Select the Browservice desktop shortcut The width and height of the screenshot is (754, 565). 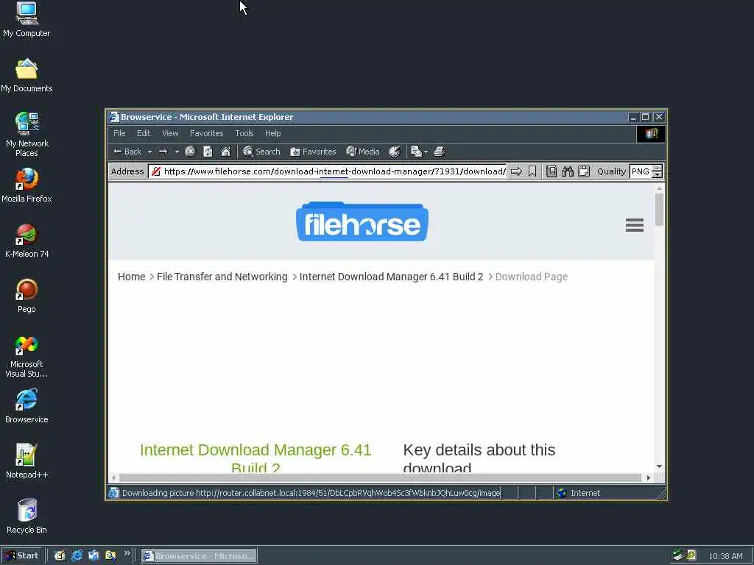pos(27,406)
